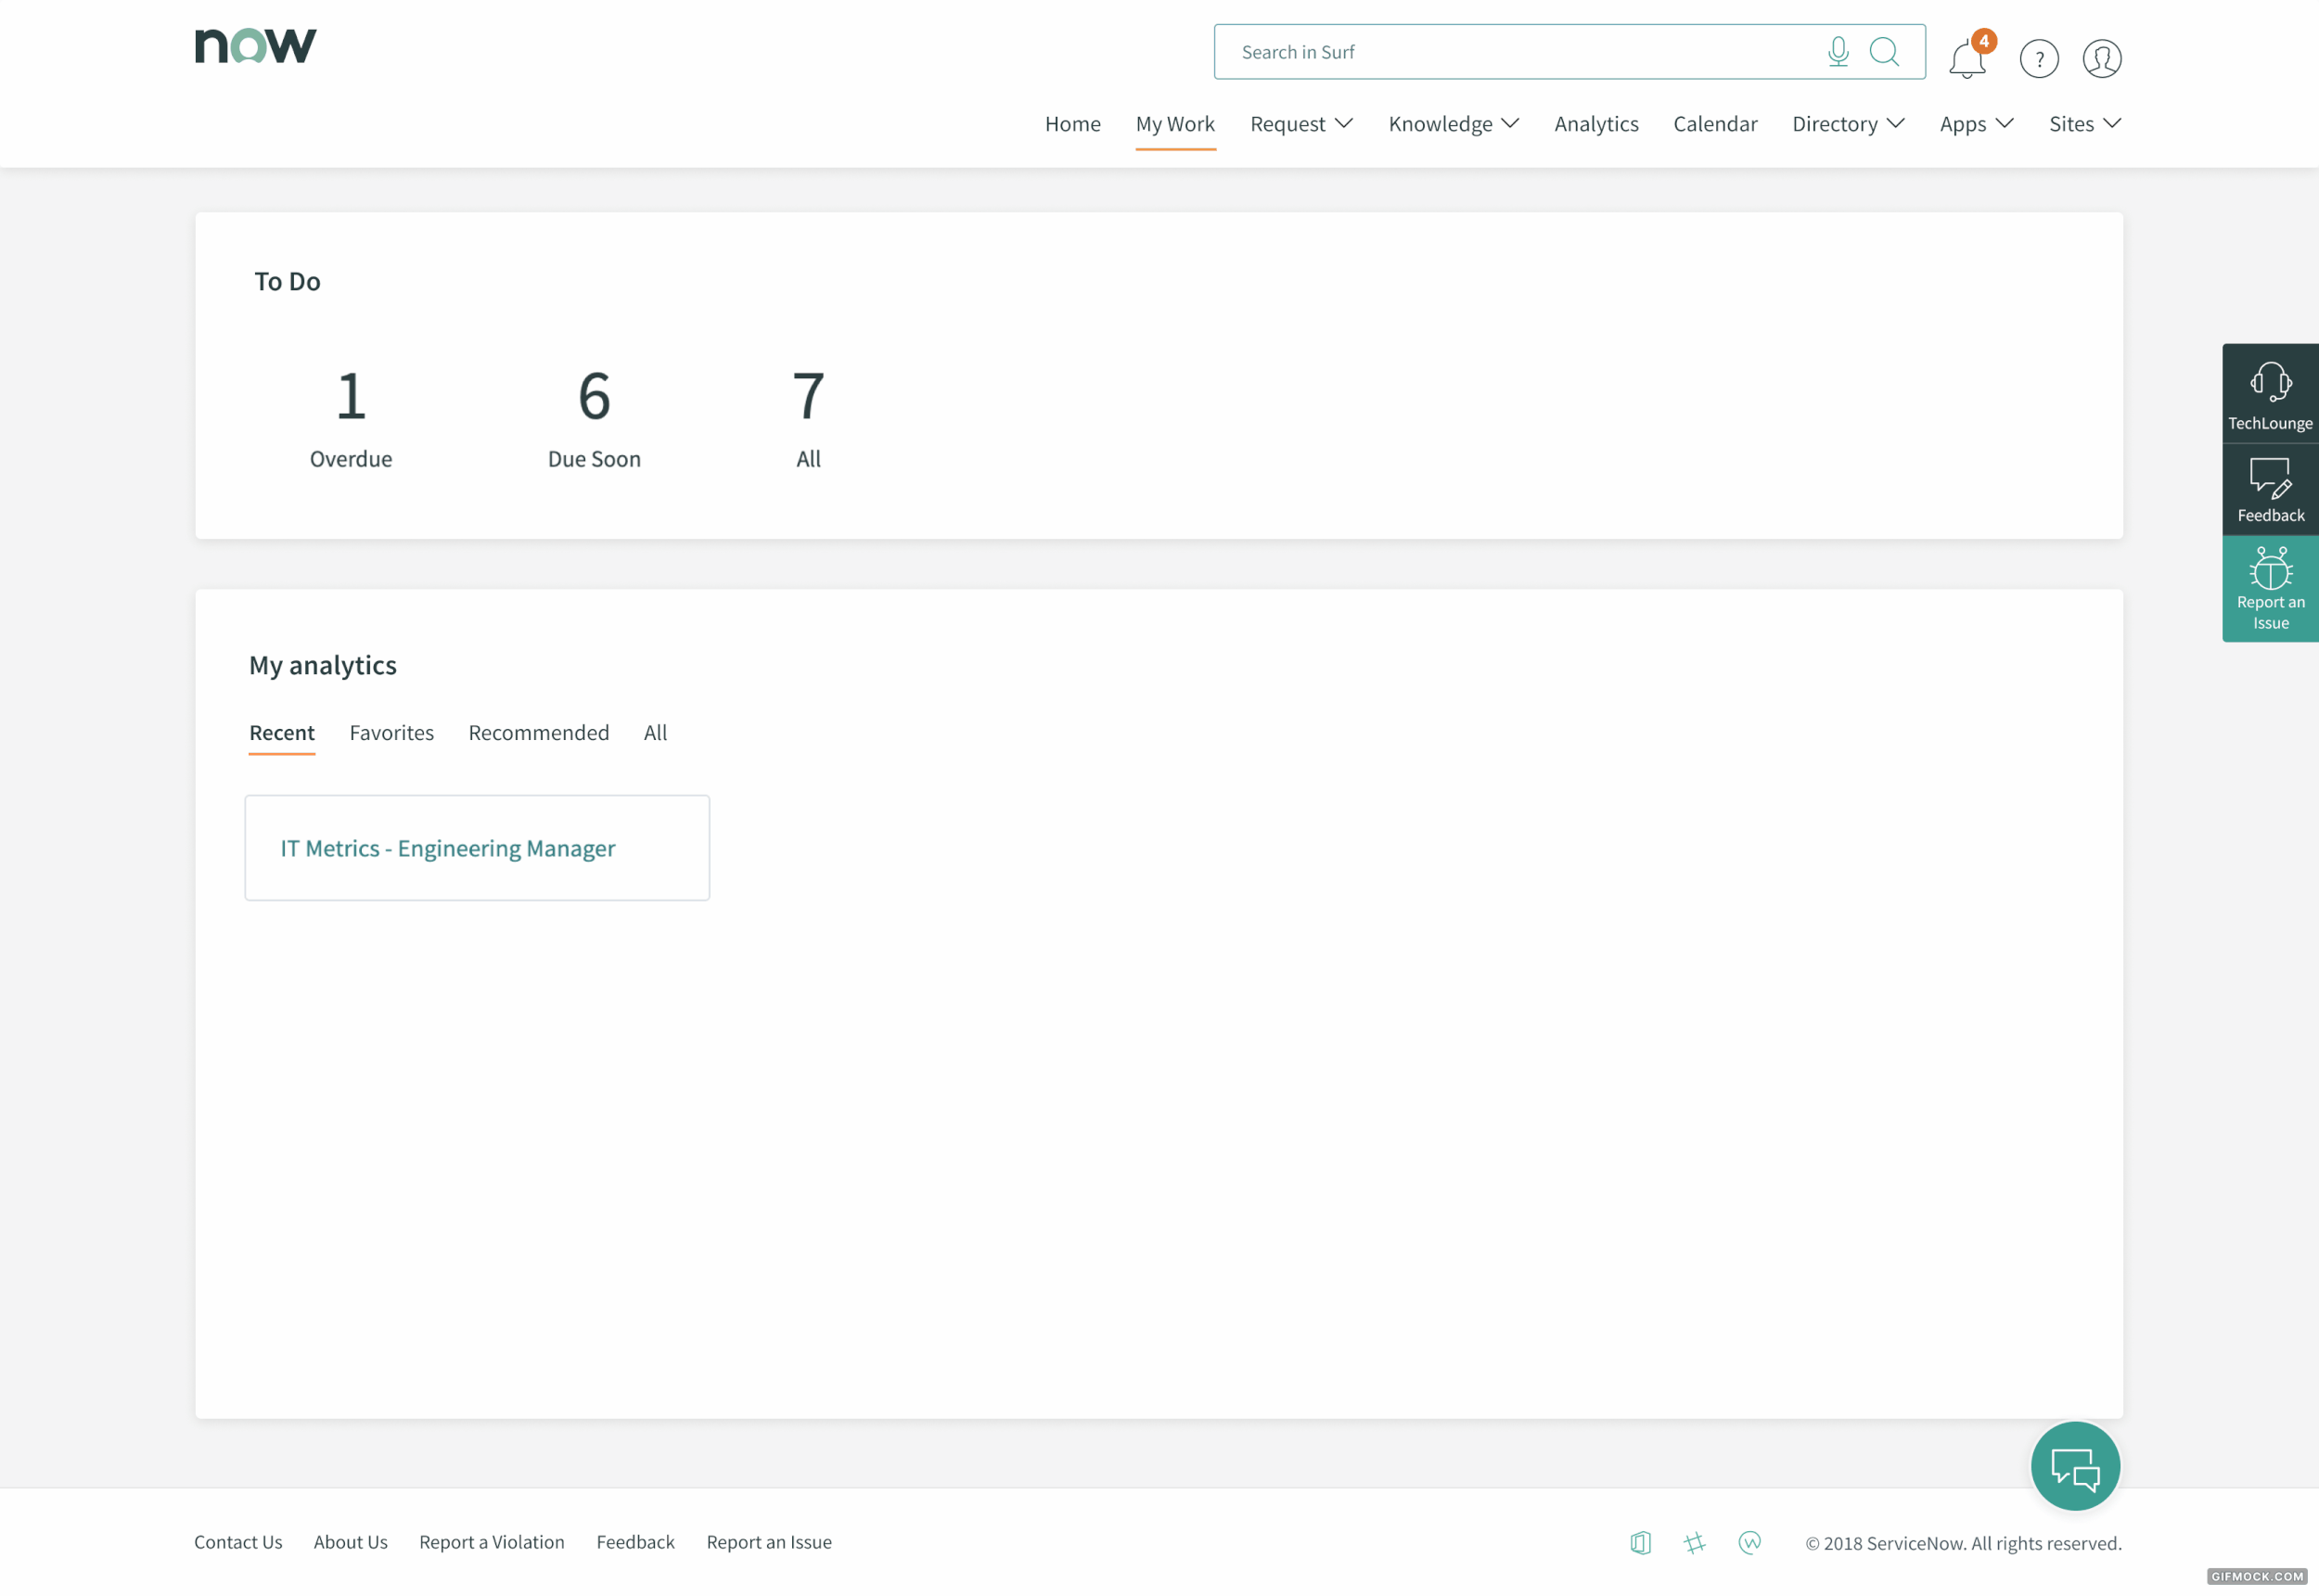Click the help question mark icon
Viewport: 2319px width, 1596px height.
[x=2038, y=59]
